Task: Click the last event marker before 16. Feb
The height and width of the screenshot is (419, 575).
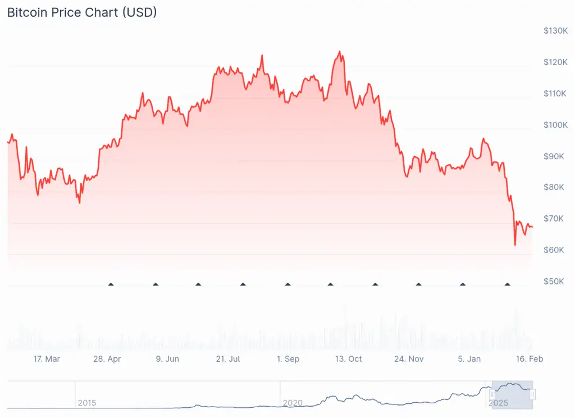Action: 508,284
